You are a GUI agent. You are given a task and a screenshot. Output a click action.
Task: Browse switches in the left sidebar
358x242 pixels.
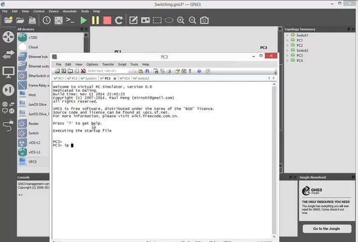click(9, 54)
